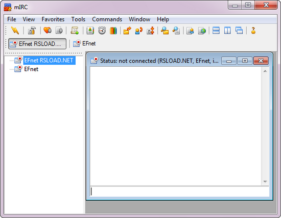Open the Notify list icon
The width and height of the screenshot is (281, 218).
click(190, 31)
